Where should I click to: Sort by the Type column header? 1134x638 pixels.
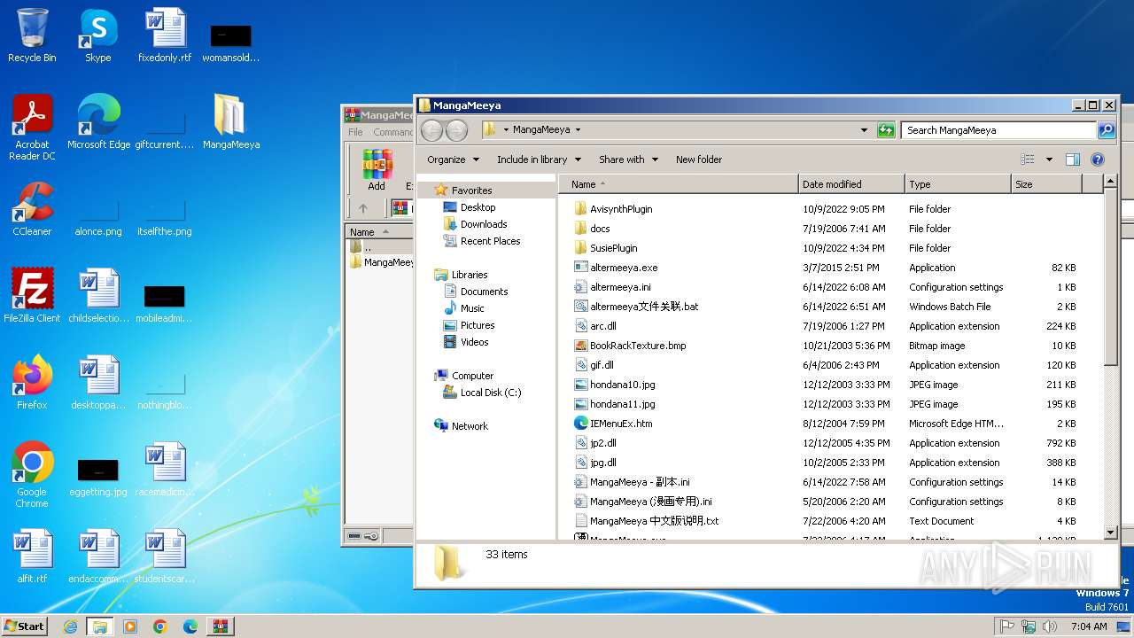click(x=958, y=184)
